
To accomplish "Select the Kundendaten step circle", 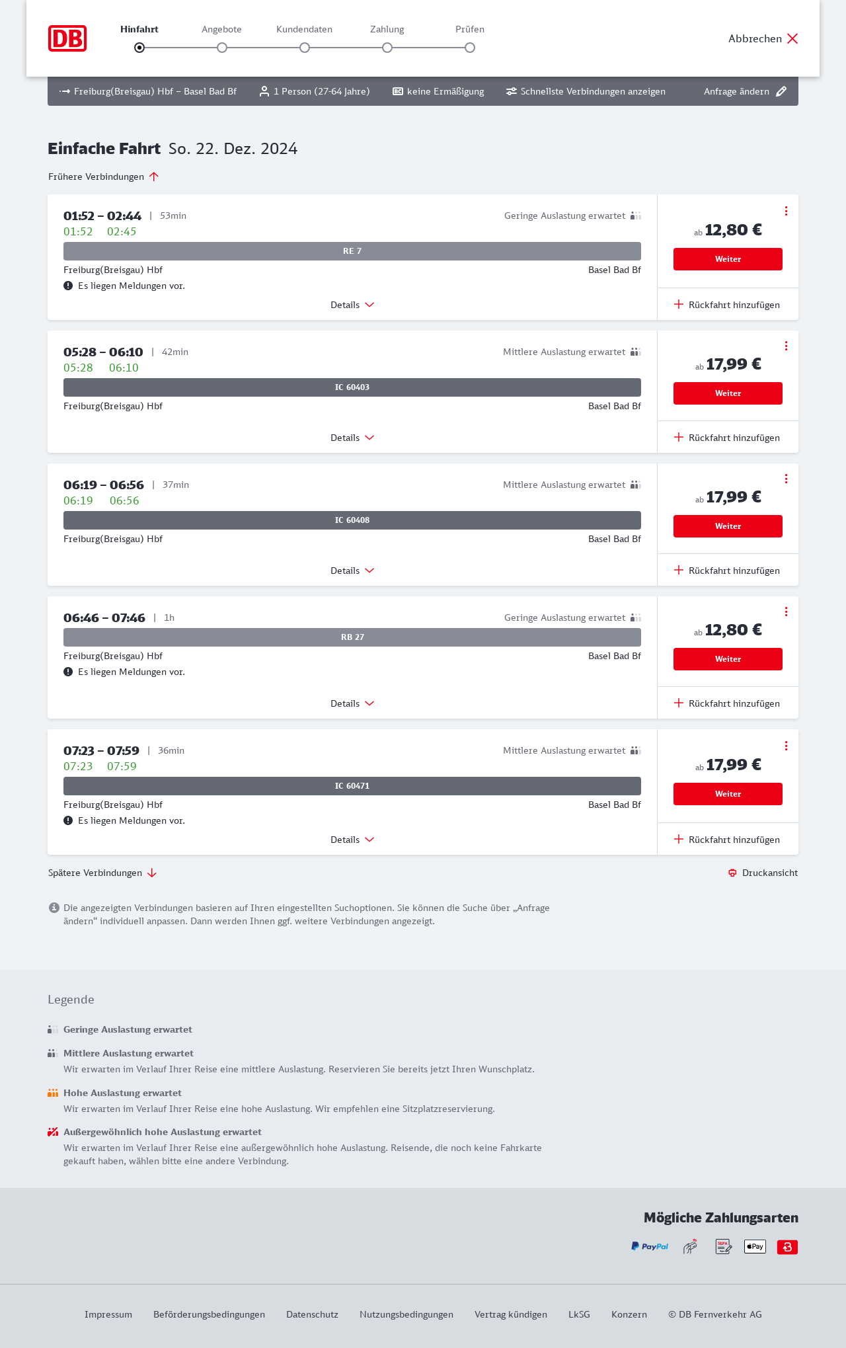I will coord(305,48).
